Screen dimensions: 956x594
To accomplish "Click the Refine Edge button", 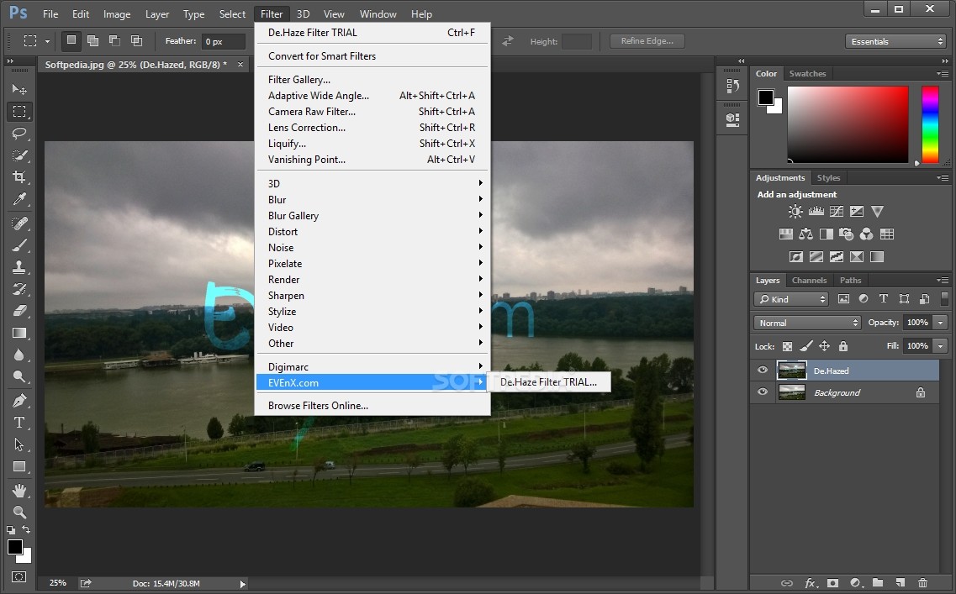I will 647,41.
